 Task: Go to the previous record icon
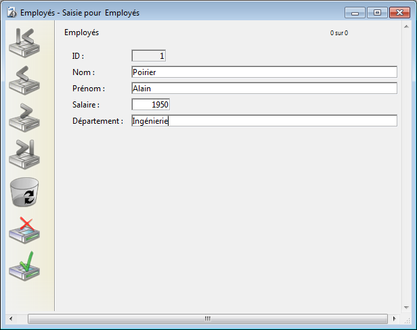coord(24,79)
